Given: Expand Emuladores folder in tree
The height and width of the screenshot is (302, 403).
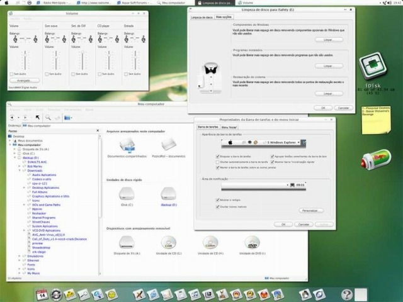Looking at the screenshot, I should [x=20, y=256].
